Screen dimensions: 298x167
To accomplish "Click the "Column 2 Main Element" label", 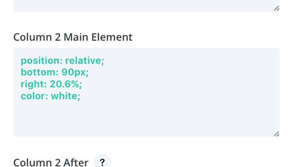I will pos(73,37).
